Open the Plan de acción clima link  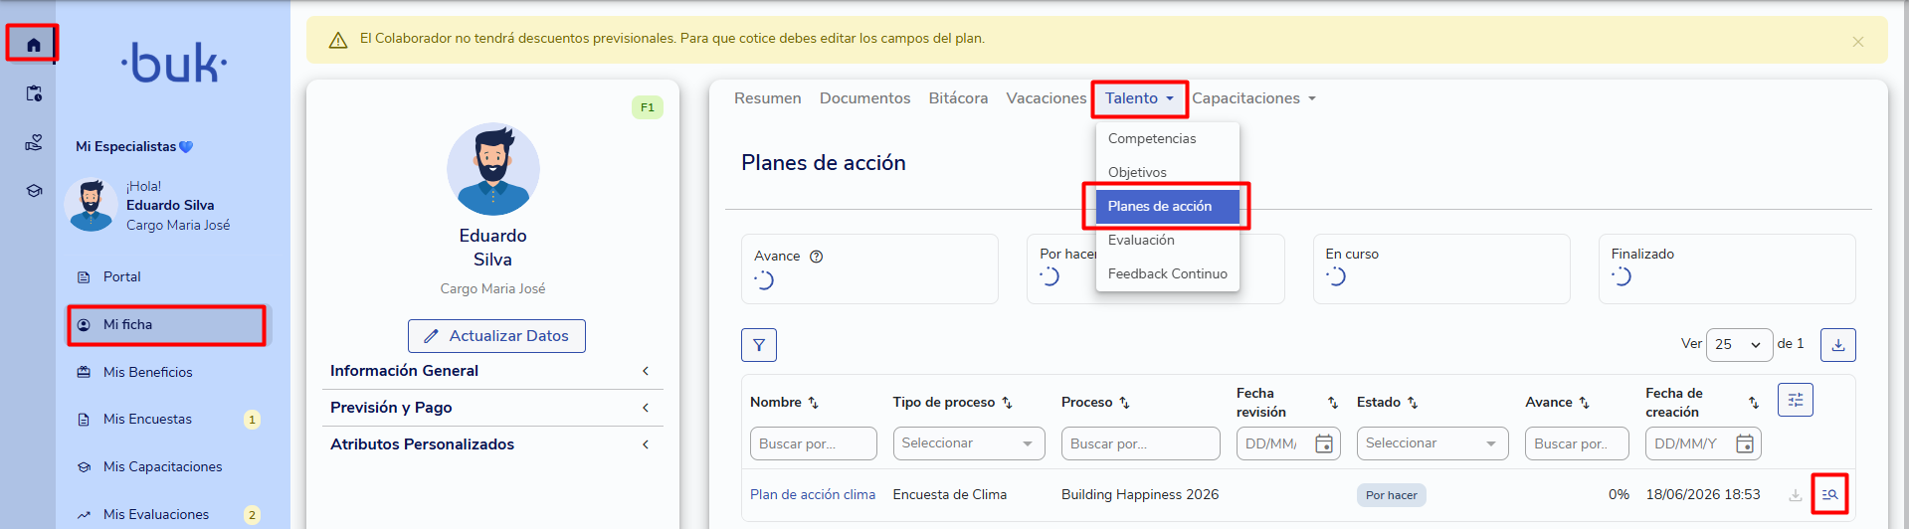[x=813, y=494]
